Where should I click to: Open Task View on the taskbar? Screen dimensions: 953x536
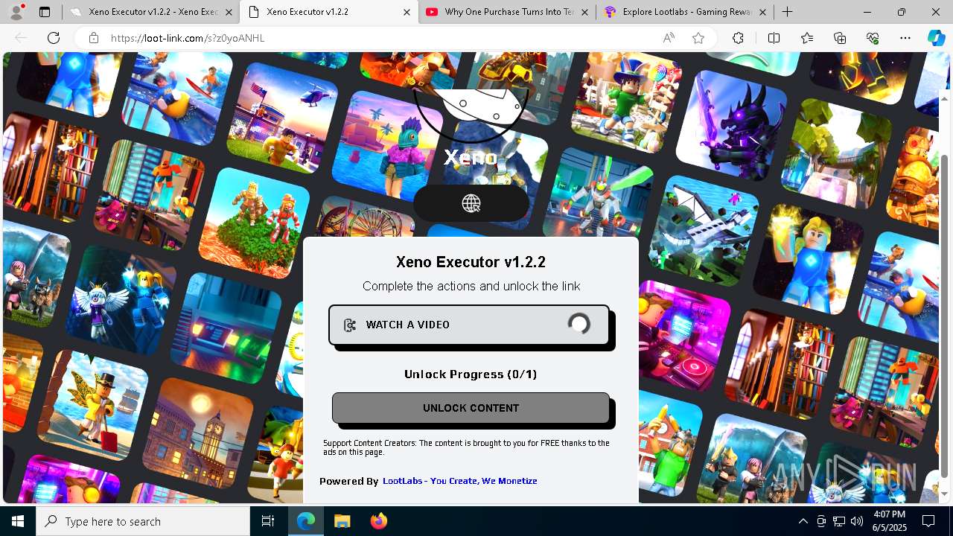268,521
